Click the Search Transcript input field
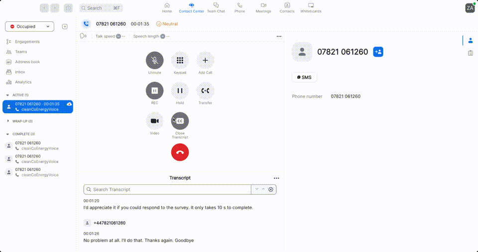Image resolution: width=478 pixels, height=252 pixels. (x=169, y=189)
